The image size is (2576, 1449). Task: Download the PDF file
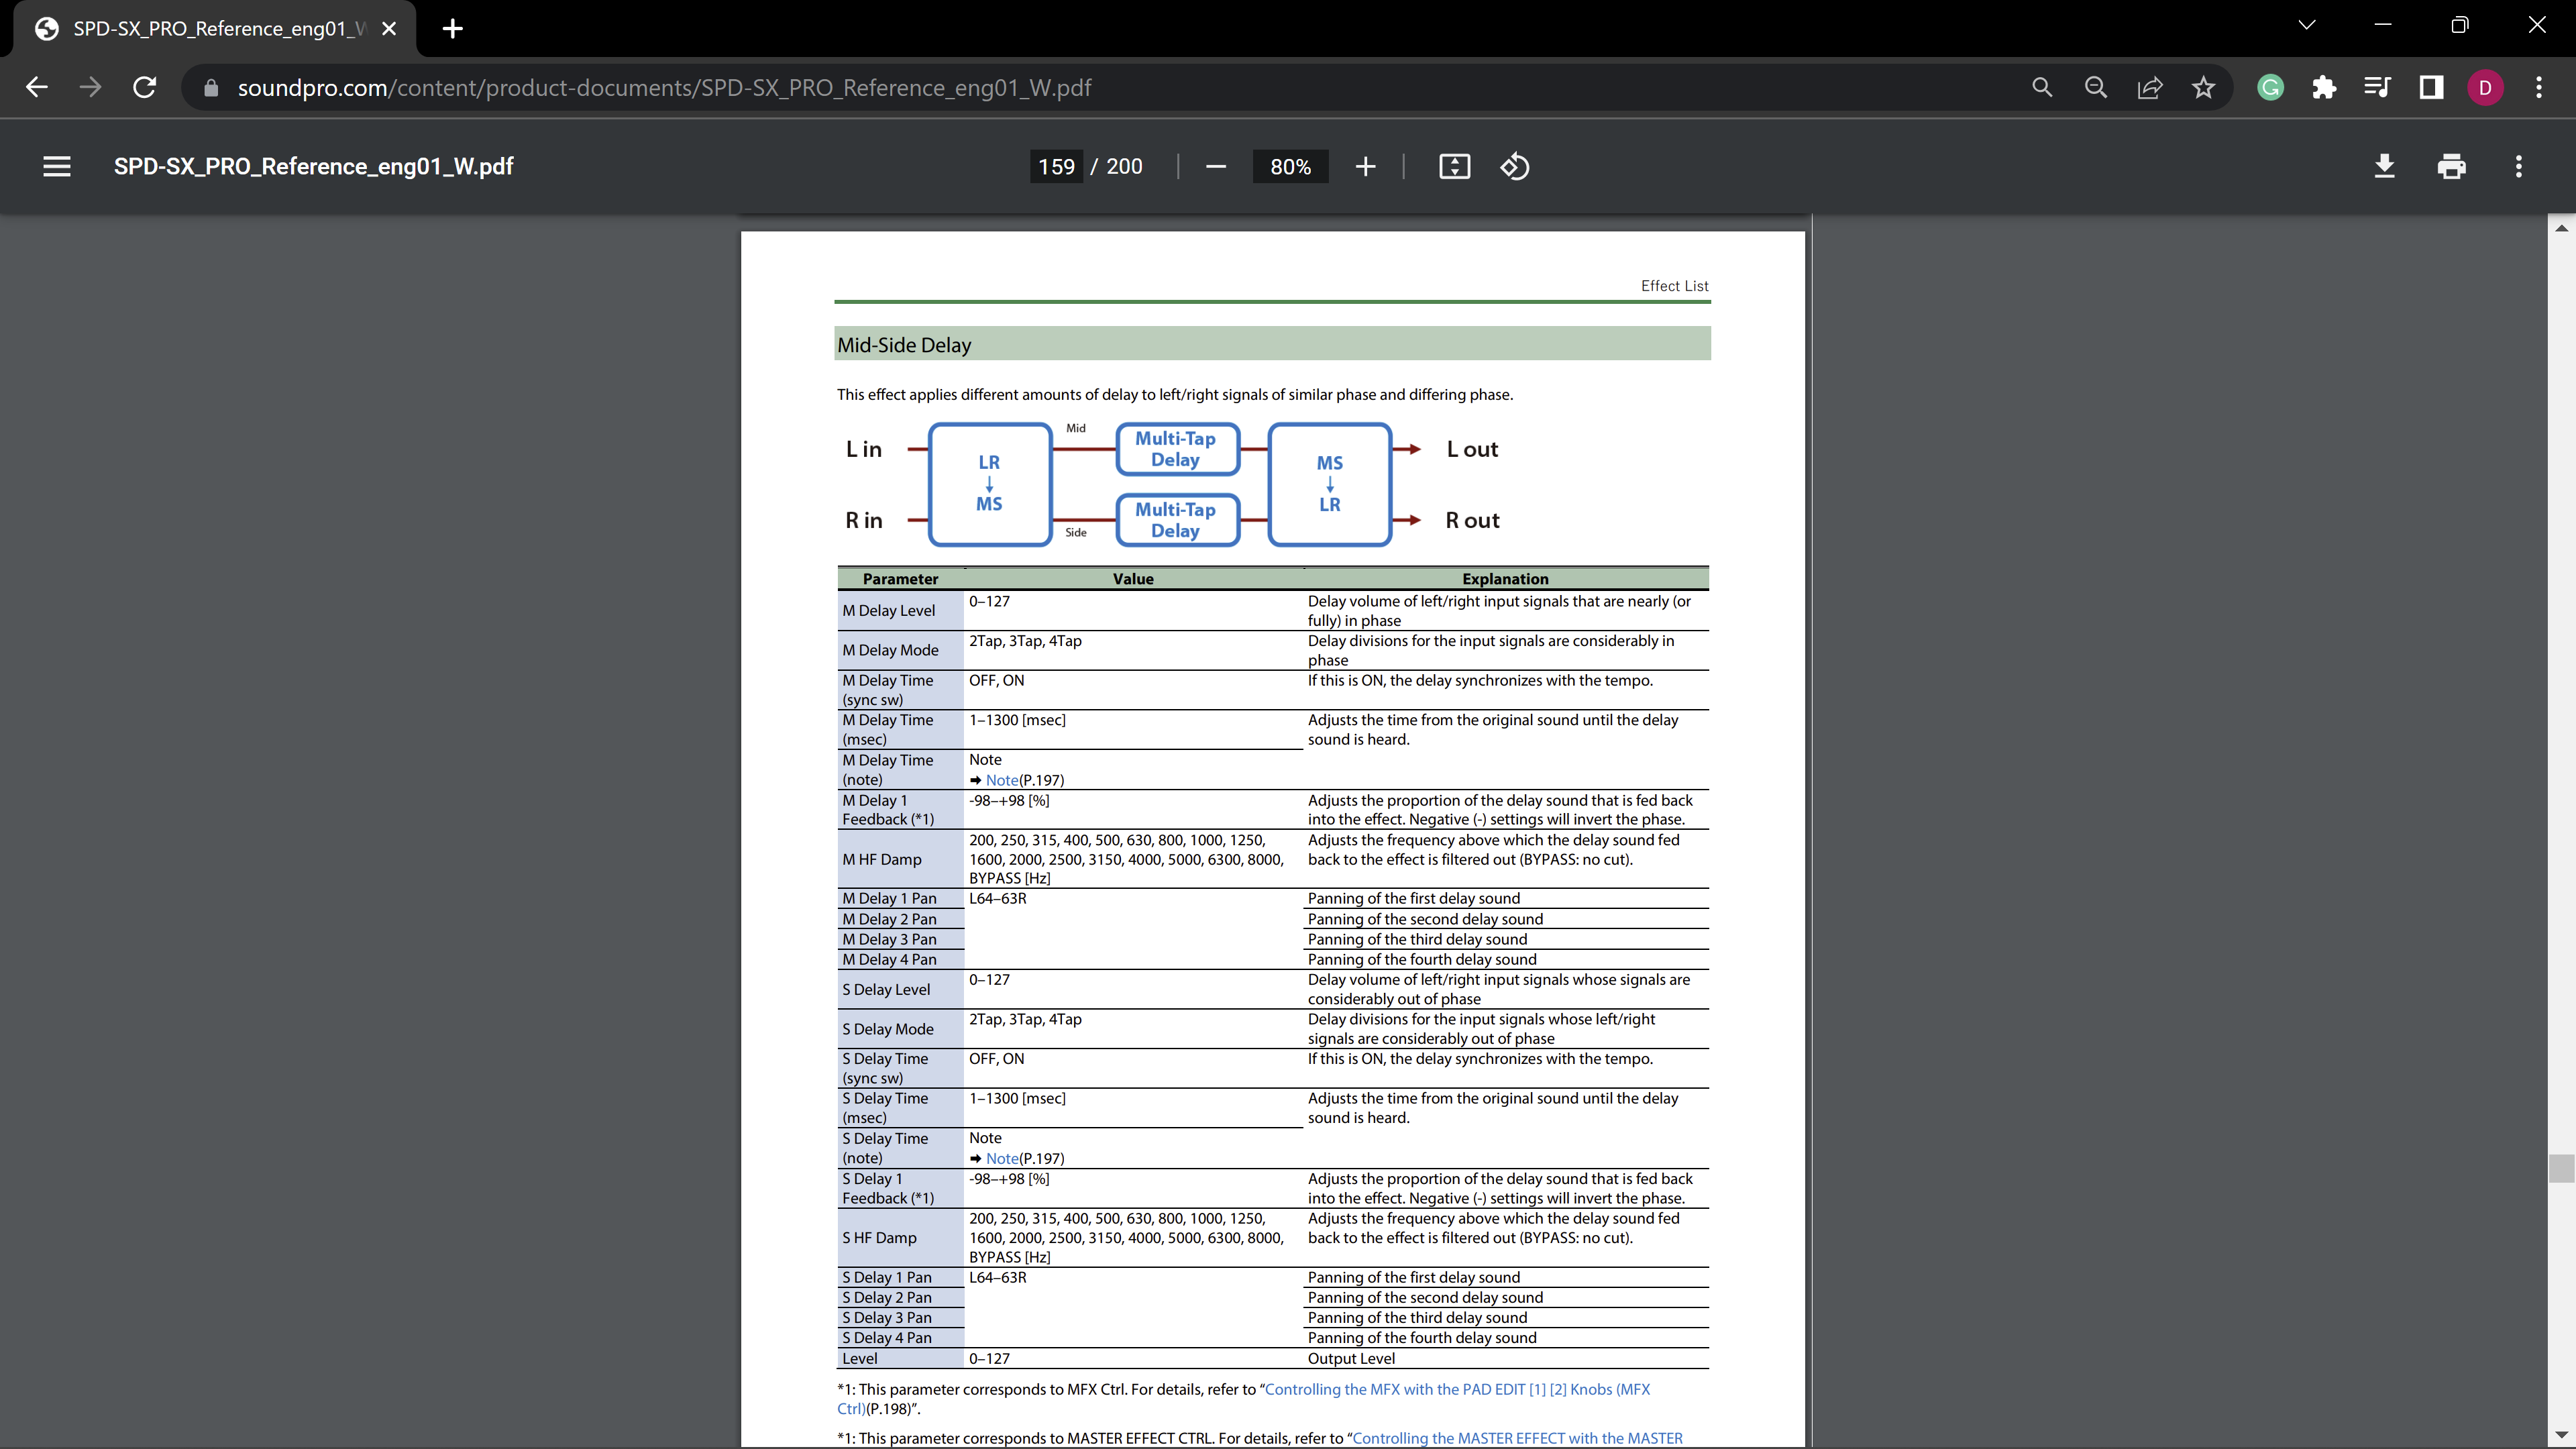pos(2384,167)
